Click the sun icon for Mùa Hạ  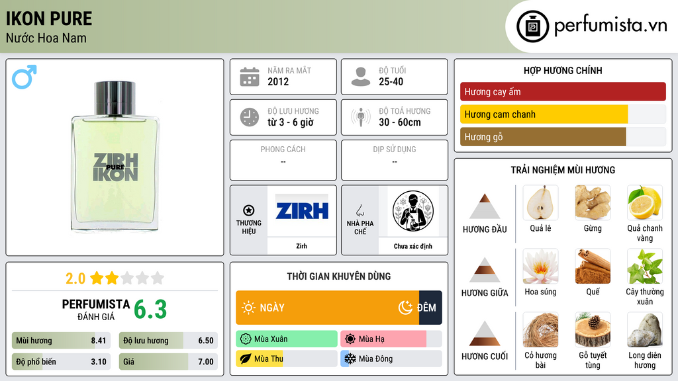pyautogui.click(x=350, y=339)
